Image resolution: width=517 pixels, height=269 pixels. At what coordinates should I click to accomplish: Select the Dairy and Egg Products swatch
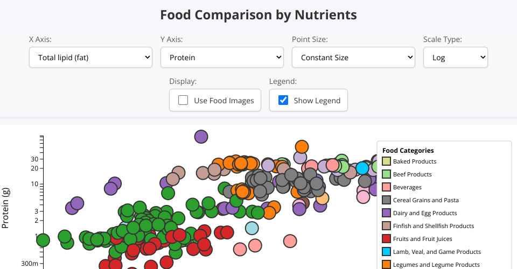386,213
